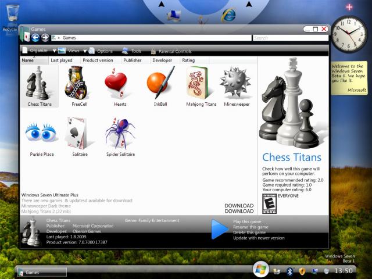Click the network tray icon

tap(314, 271)
